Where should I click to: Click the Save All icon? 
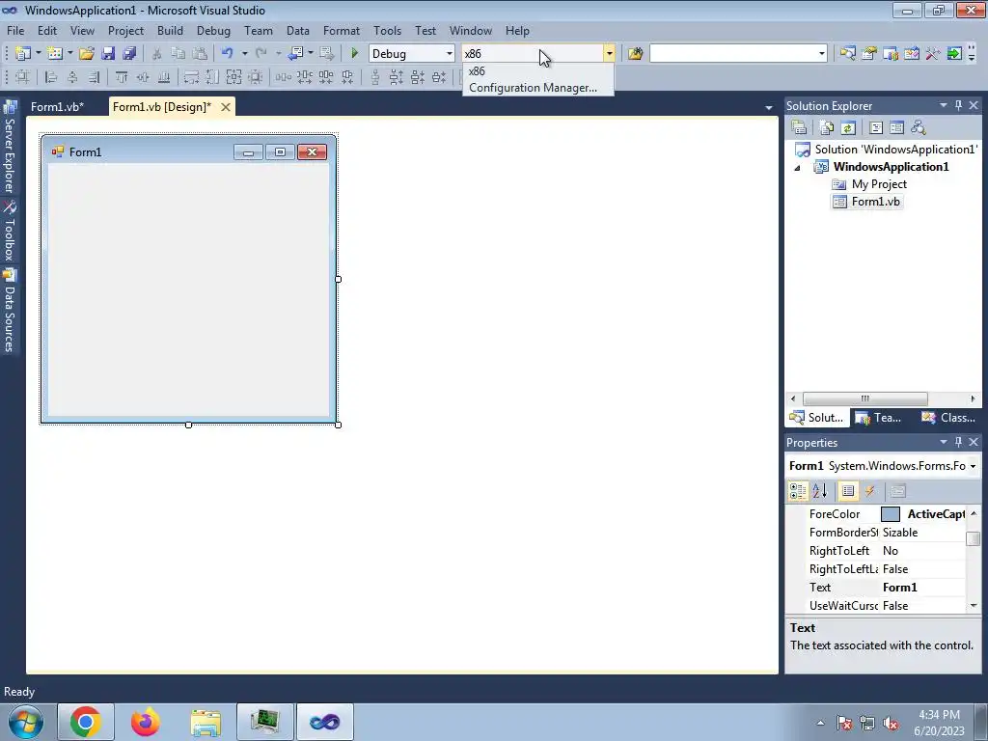(129, 54)
